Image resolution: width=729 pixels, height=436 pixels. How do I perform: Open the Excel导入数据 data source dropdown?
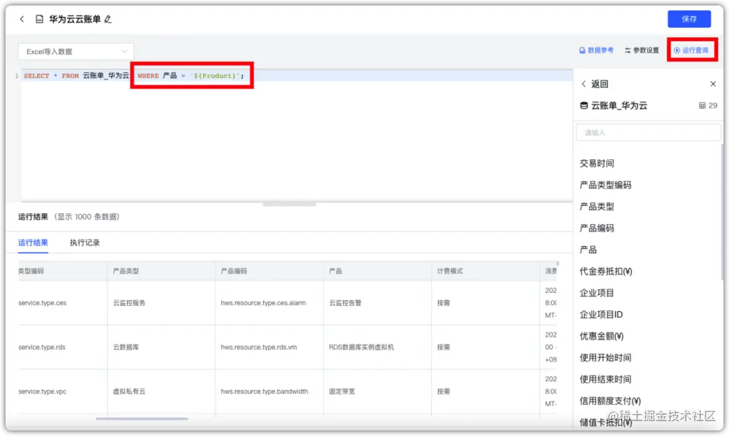pos(76,51)
